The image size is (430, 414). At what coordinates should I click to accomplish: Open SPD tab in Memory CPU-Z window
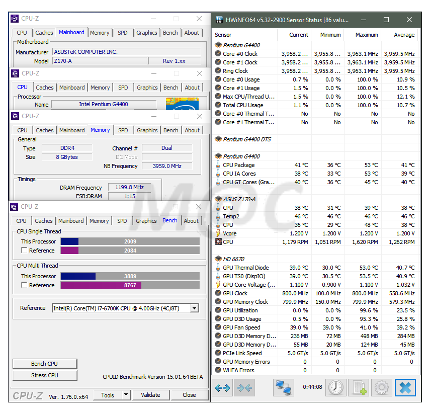[x=123, y=130]
